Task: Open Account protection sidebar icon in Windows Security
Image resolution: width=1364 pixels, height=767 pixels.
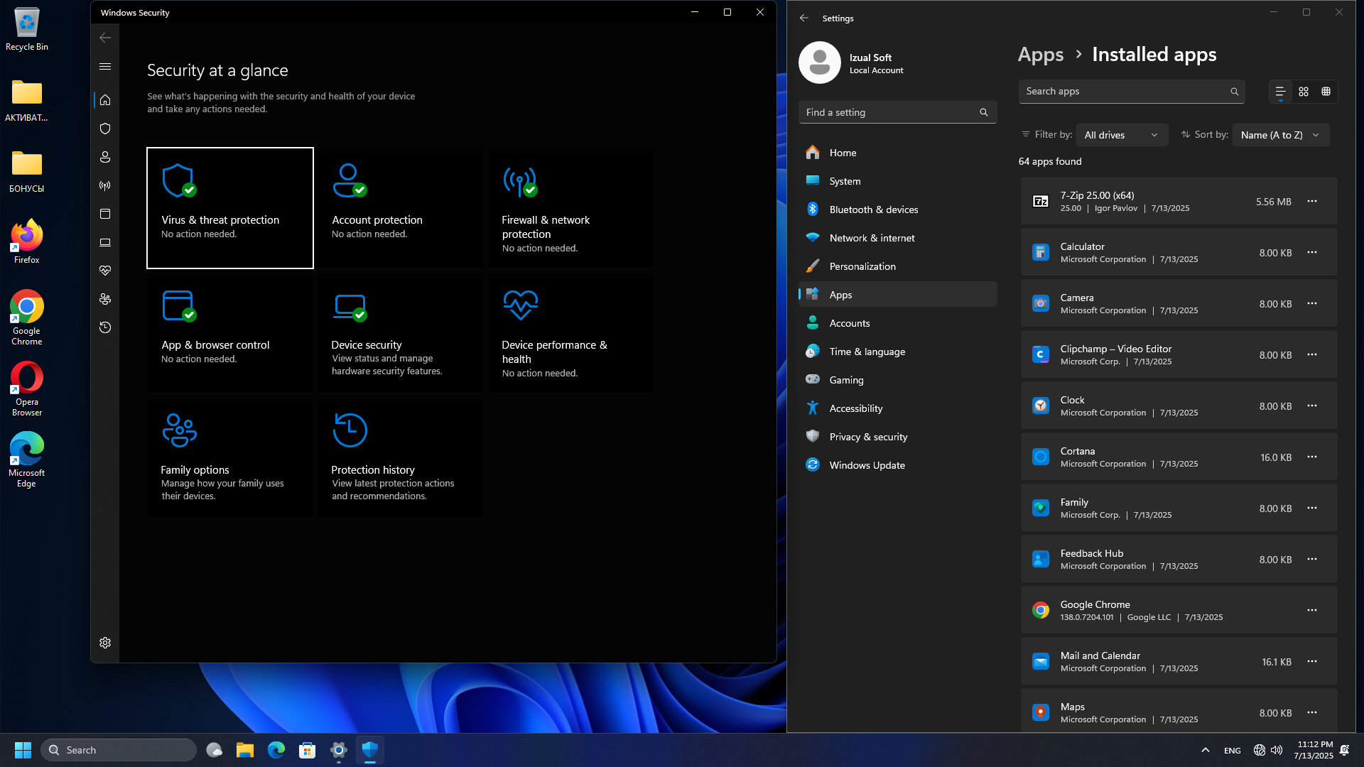Action: pos(105,157)
